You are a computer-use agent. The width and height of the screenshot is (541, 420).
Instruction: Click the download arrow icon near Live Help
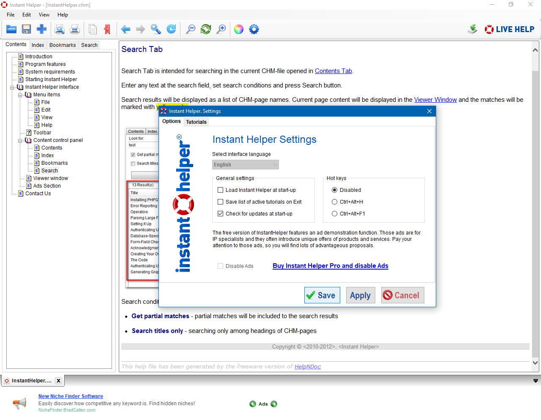coord(473,29)
